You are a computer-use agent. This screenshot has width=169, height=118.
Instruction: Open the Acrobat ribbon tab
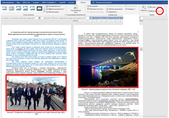pyautogui.click(x=71, y=2)
